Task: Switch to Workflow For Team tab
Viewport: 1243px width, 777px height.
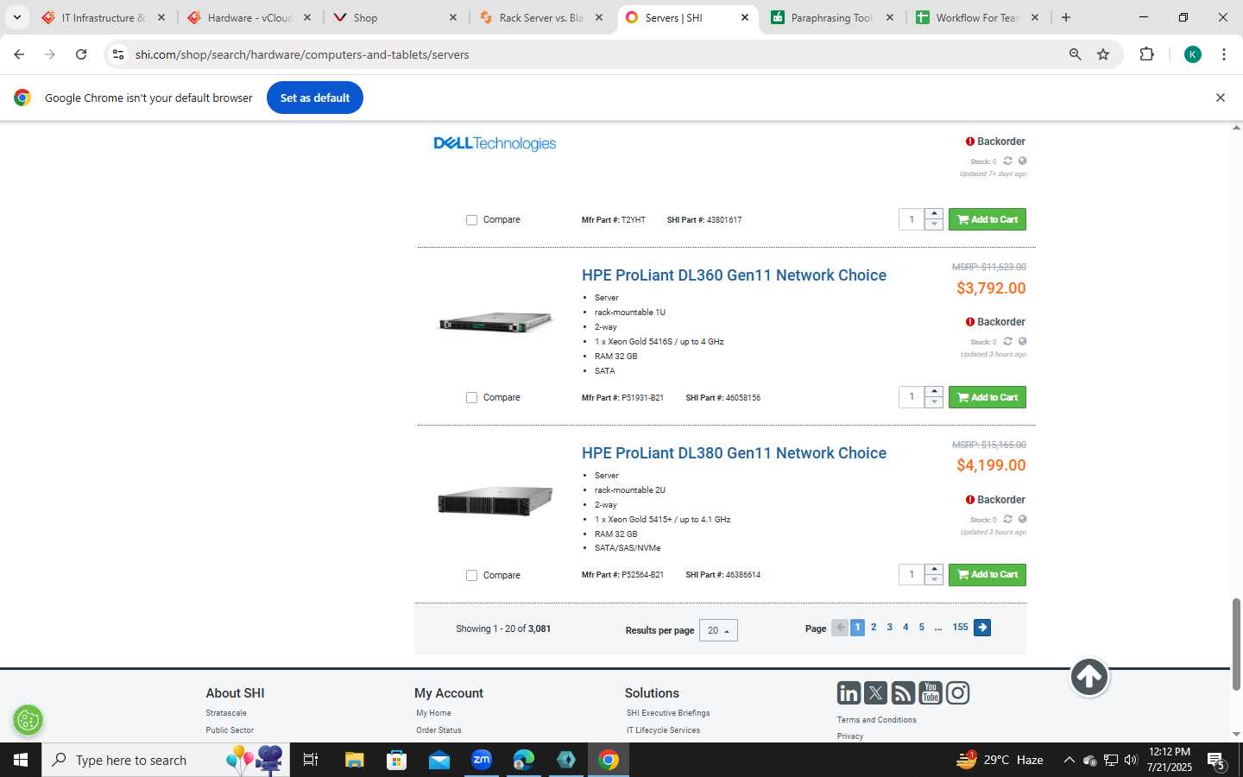Action: 979,17
